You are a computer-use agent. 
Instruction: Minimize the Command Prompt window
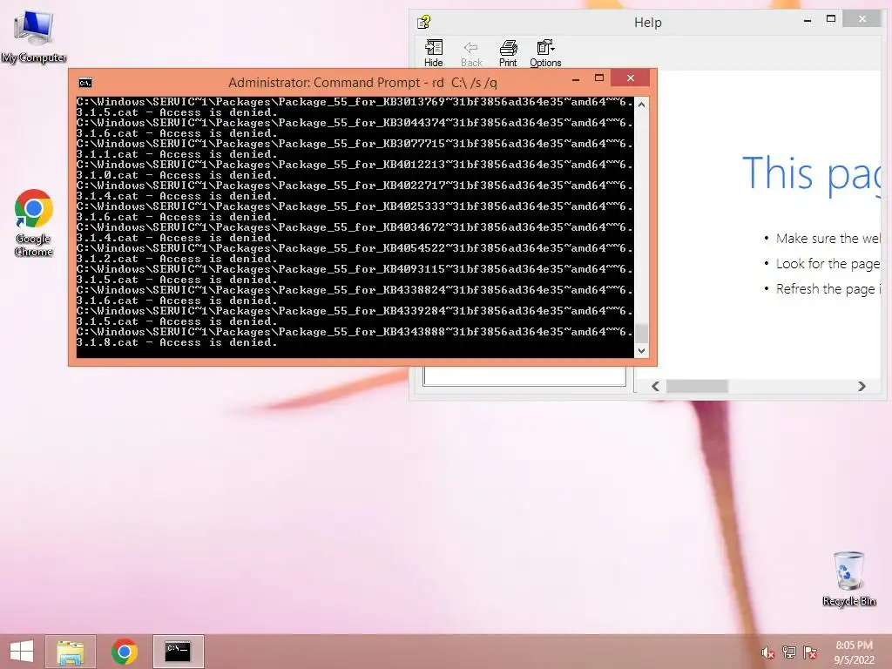point(576,79)
